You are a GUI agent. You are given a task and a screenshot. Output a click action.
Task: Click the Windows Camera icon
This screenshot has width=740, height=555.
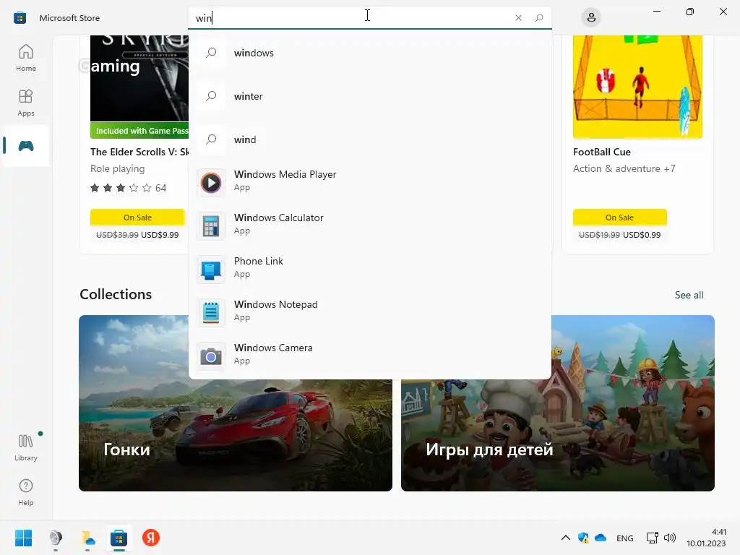click(x=211, y=356)
